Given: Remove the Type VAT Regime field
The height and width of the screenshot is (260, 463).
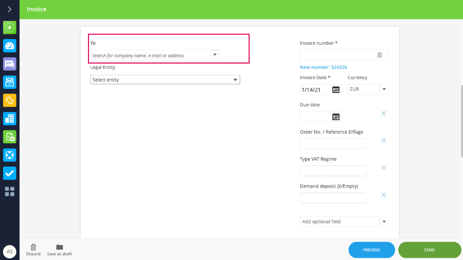Looking at the screenshot, I should click(x=384, y=168).
